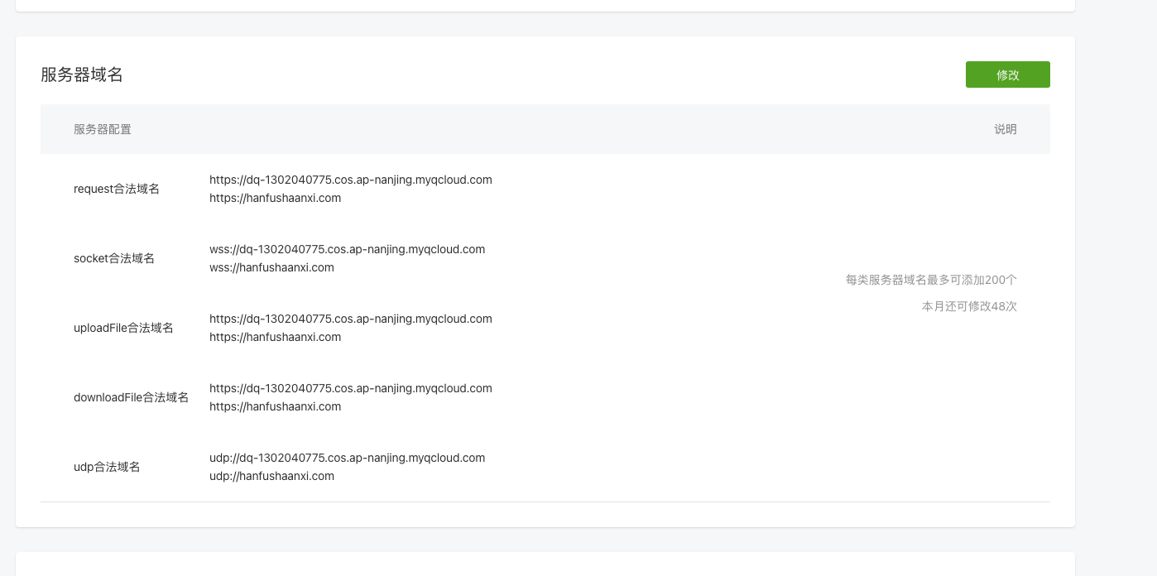Click the myqcloud URL in the downloadFile row

(350, 388)
